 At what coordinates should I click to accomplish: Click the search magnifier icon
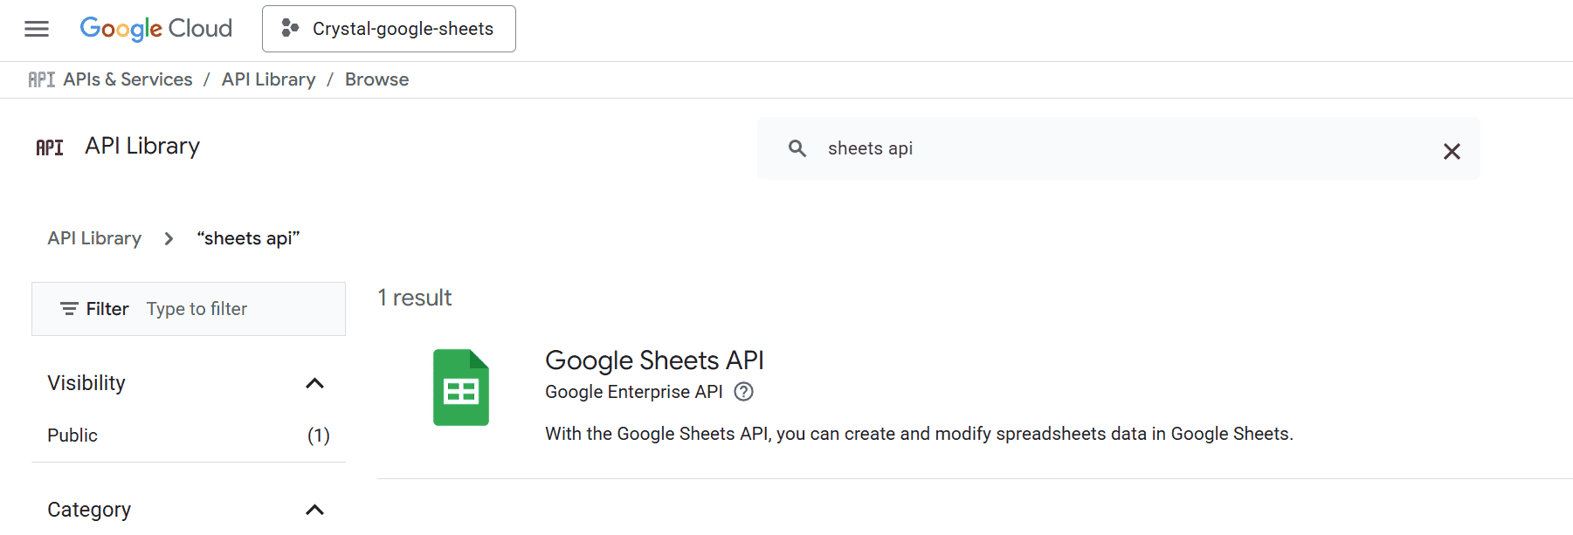(797, 148)
